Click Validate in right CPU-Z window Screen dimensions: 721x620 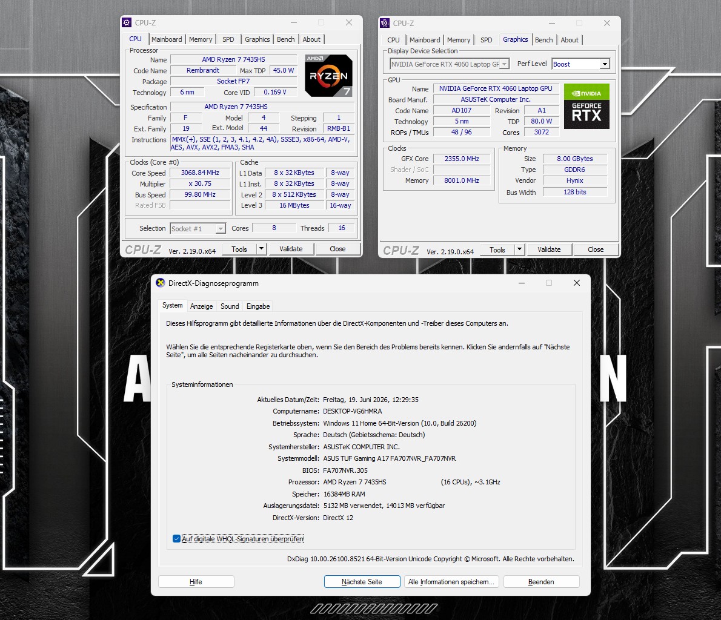click(x=549, y=249)
